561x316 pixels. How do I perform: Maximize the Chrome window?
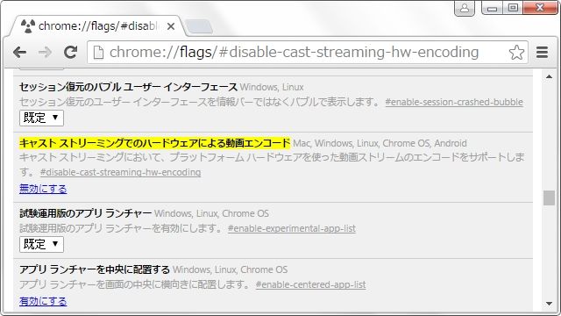513,8
